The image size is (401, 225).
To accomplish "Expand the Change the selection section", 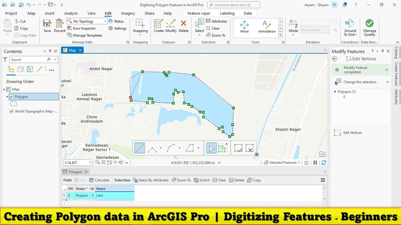I will tap(388, 82).
